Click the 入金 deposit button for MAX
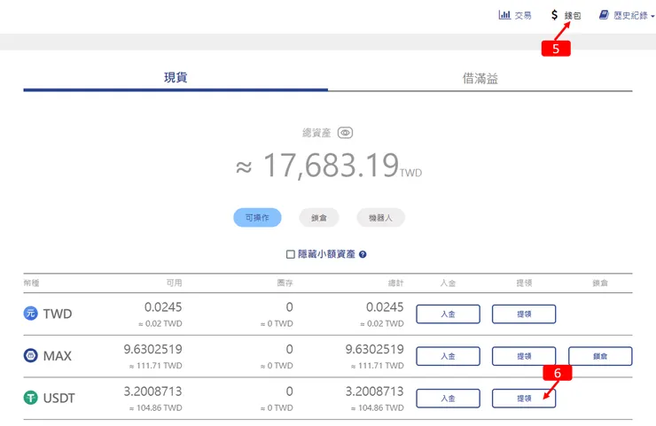This screenshot has height=426, width=656. click(x=448, y=356)
